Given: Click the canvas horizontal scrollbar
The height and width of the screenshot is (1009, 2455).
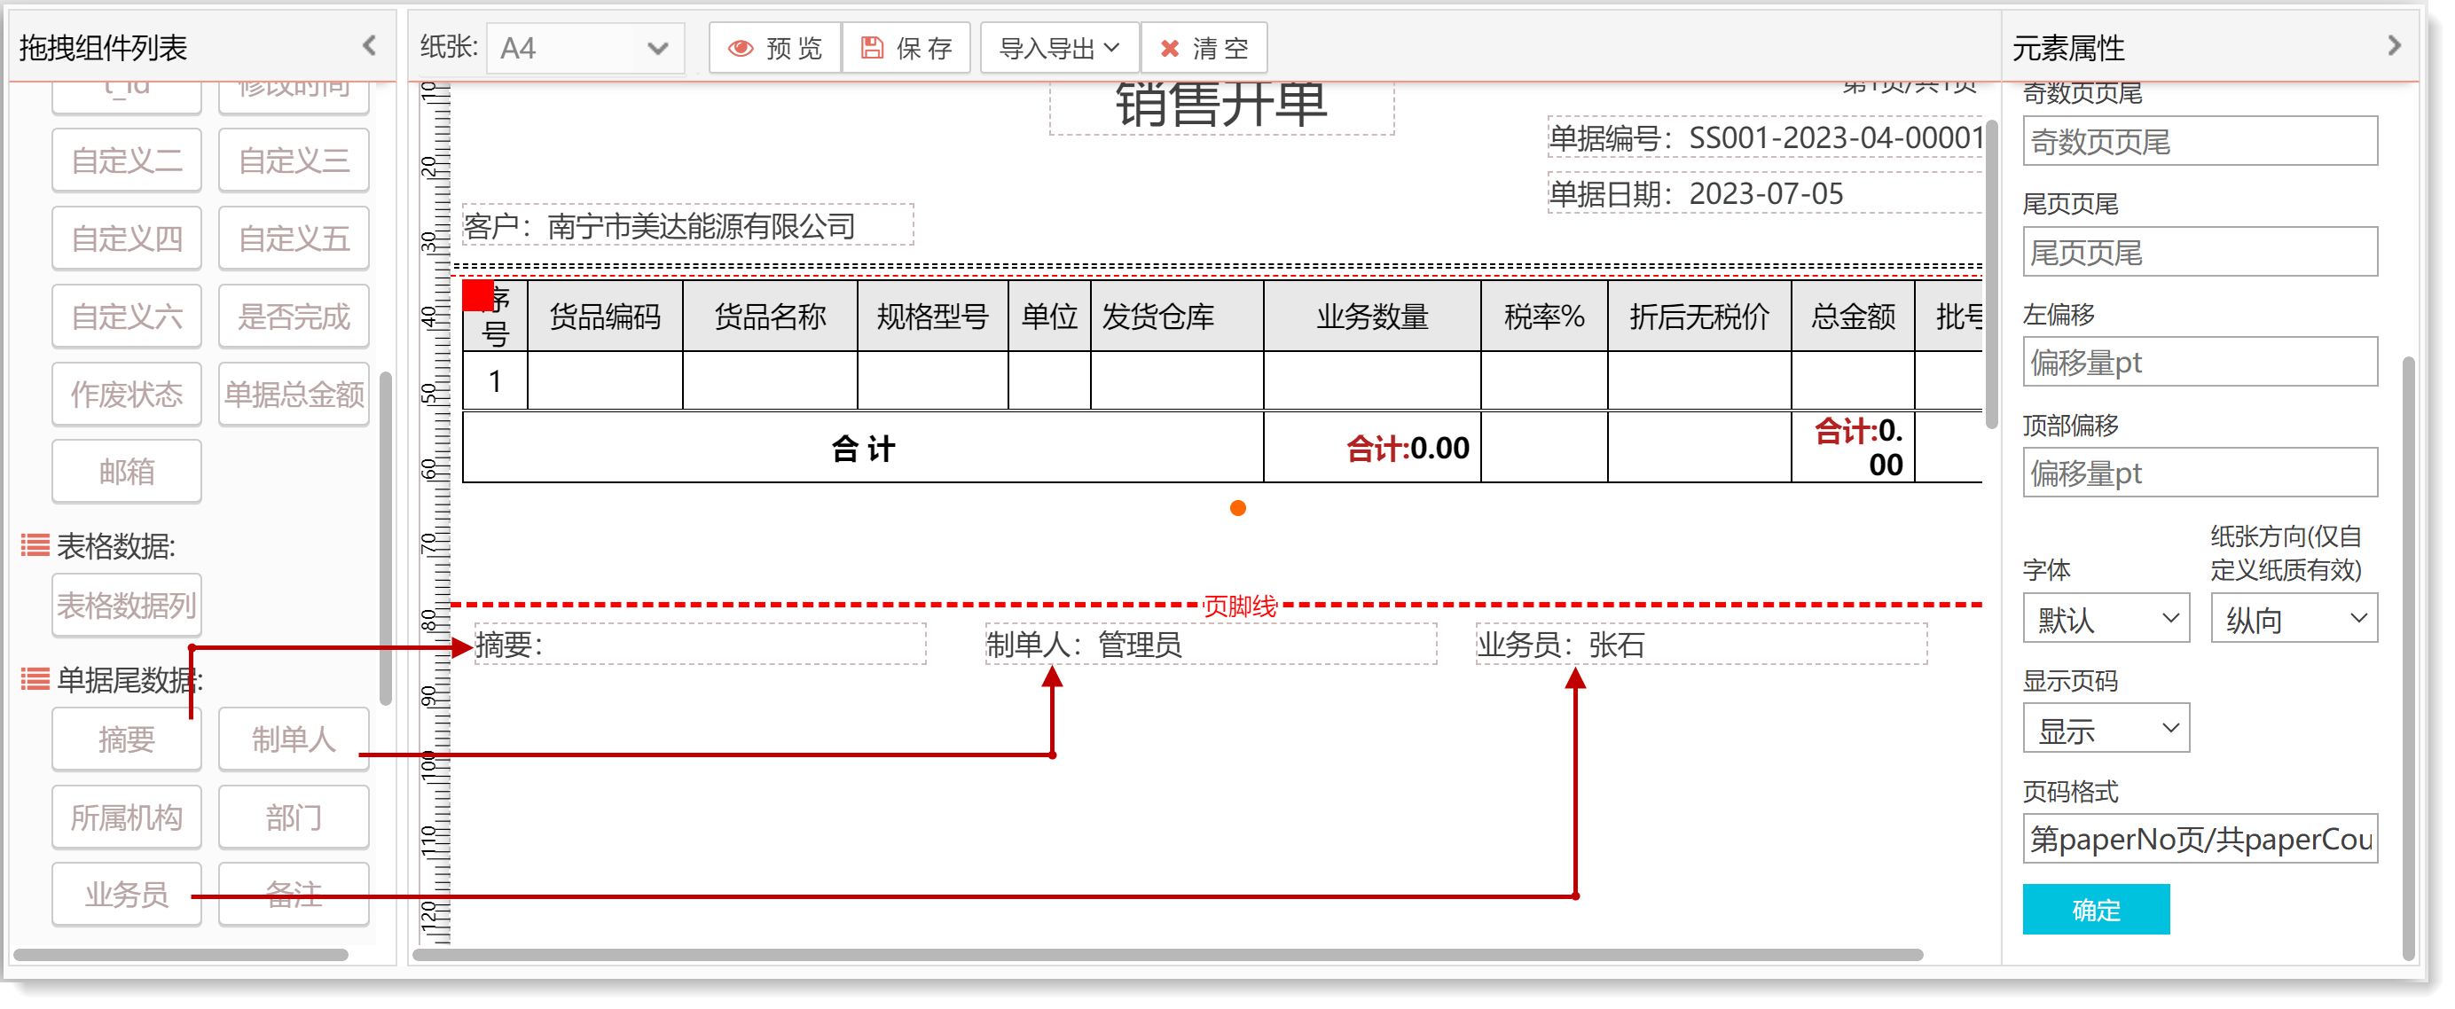Looking at the screenshot, I should [x=1167, y=954].
